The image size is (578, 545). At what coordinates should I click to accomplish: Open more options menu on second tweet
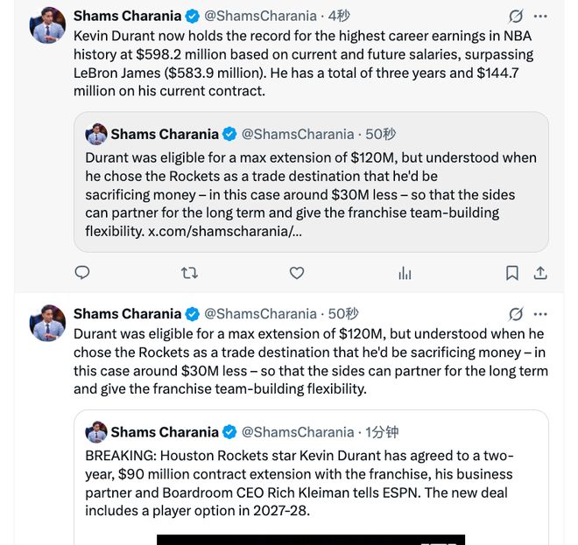pos(540,314)
